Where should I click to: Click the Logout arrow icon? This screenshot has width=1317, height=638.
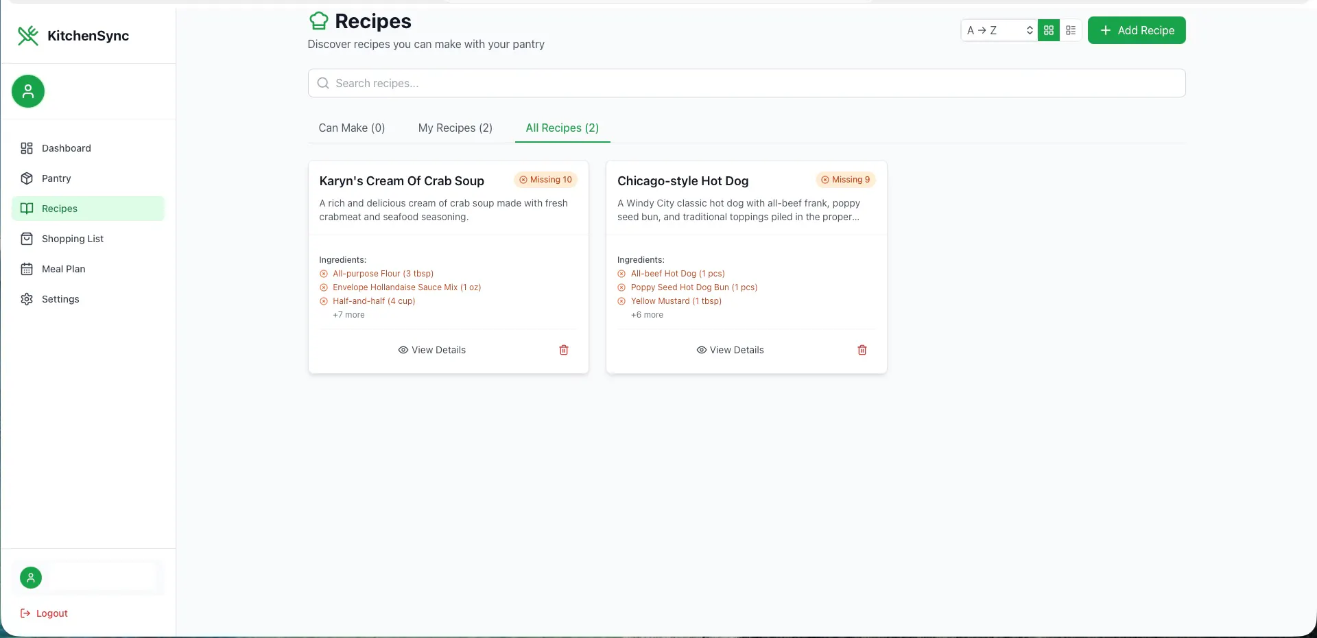point(25,613)
